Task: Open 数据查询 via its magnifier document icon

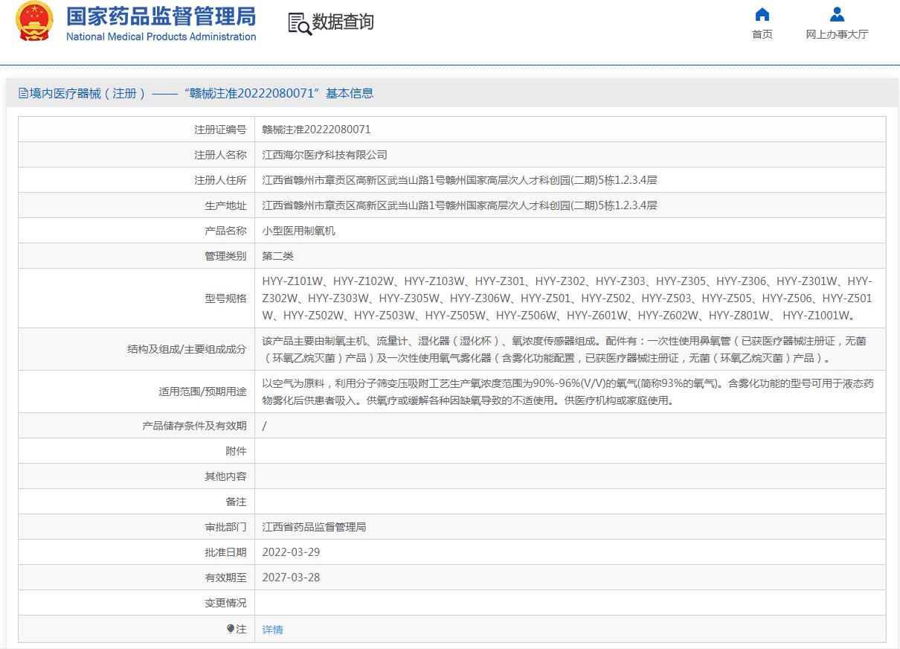Action: click(x=296, y=23)
